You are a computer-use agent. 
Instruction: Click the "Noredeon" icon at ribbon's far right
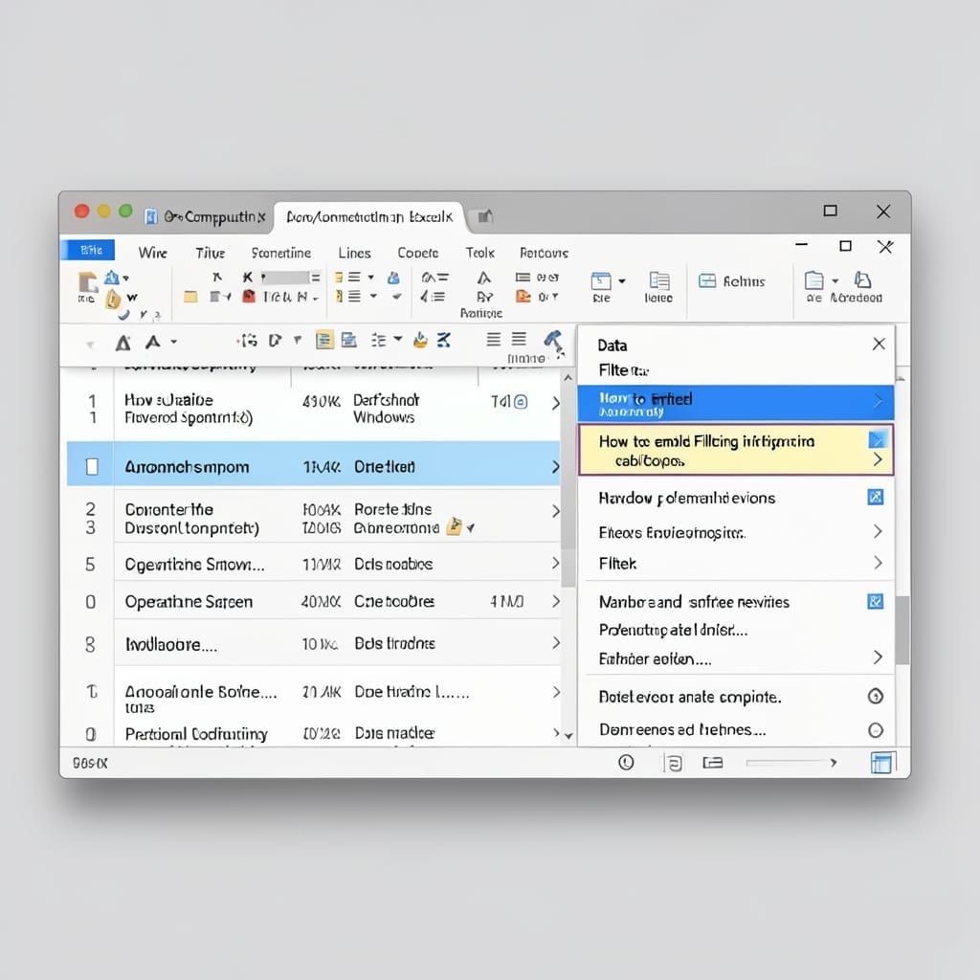coord(862,279)
